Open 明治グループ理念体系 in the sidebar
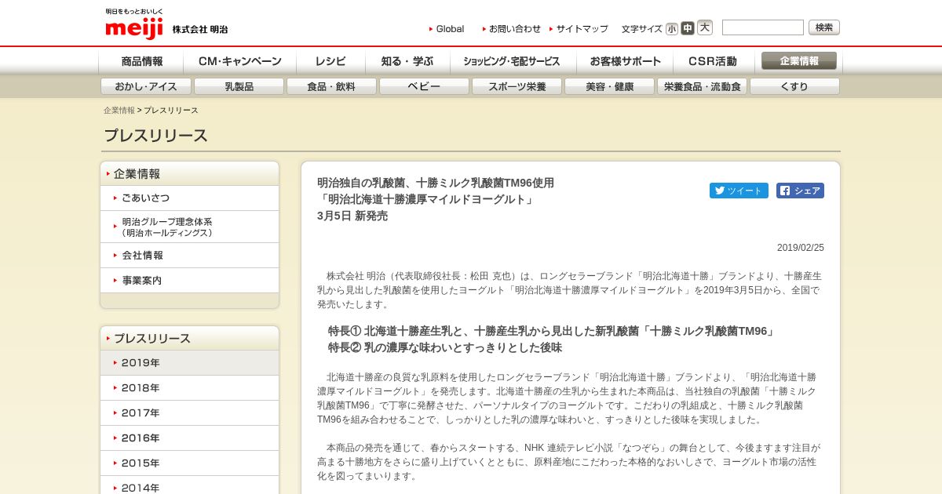This screenshot has width=942, height=494. (190, 227)
